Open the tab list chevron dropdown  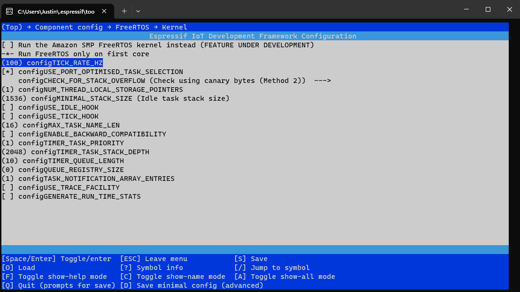pyautogui.click(x=138, y=11)
